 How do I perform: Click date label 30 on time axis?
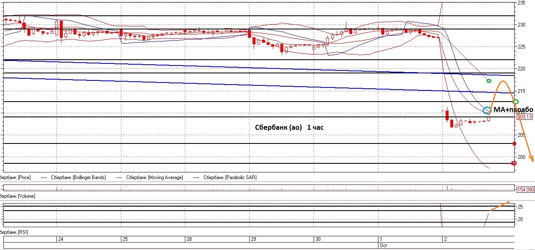coord(318,240)
